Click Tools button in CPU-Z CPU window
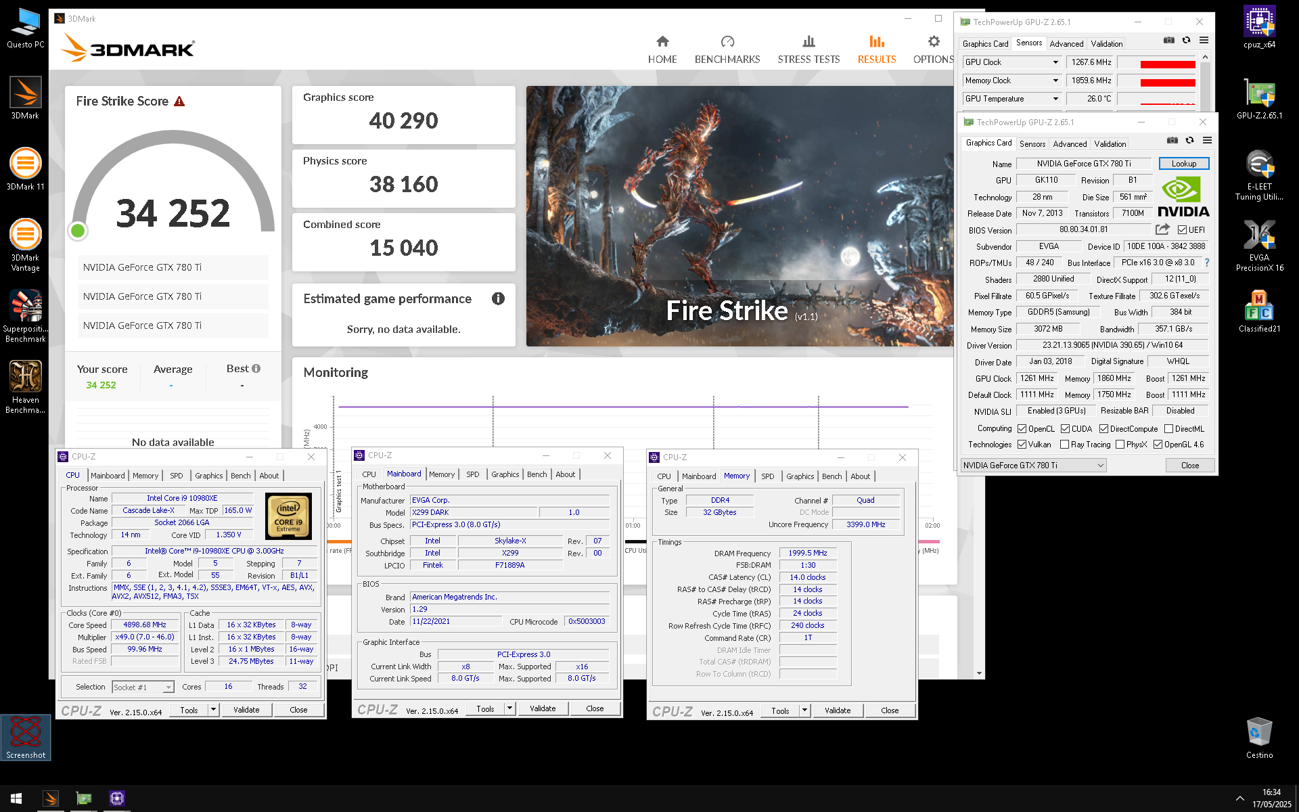1299x812 pixels. [x=189, y=710]
